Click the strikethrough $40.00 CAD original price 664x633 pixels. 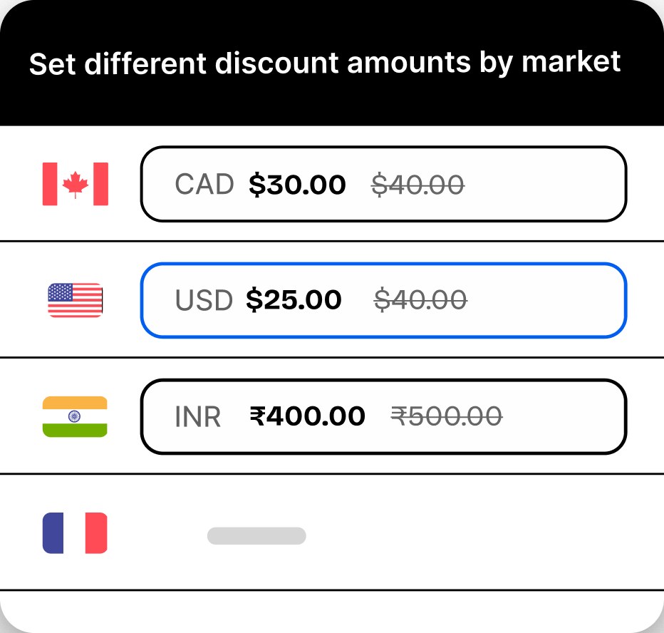[x=419, y=184]
